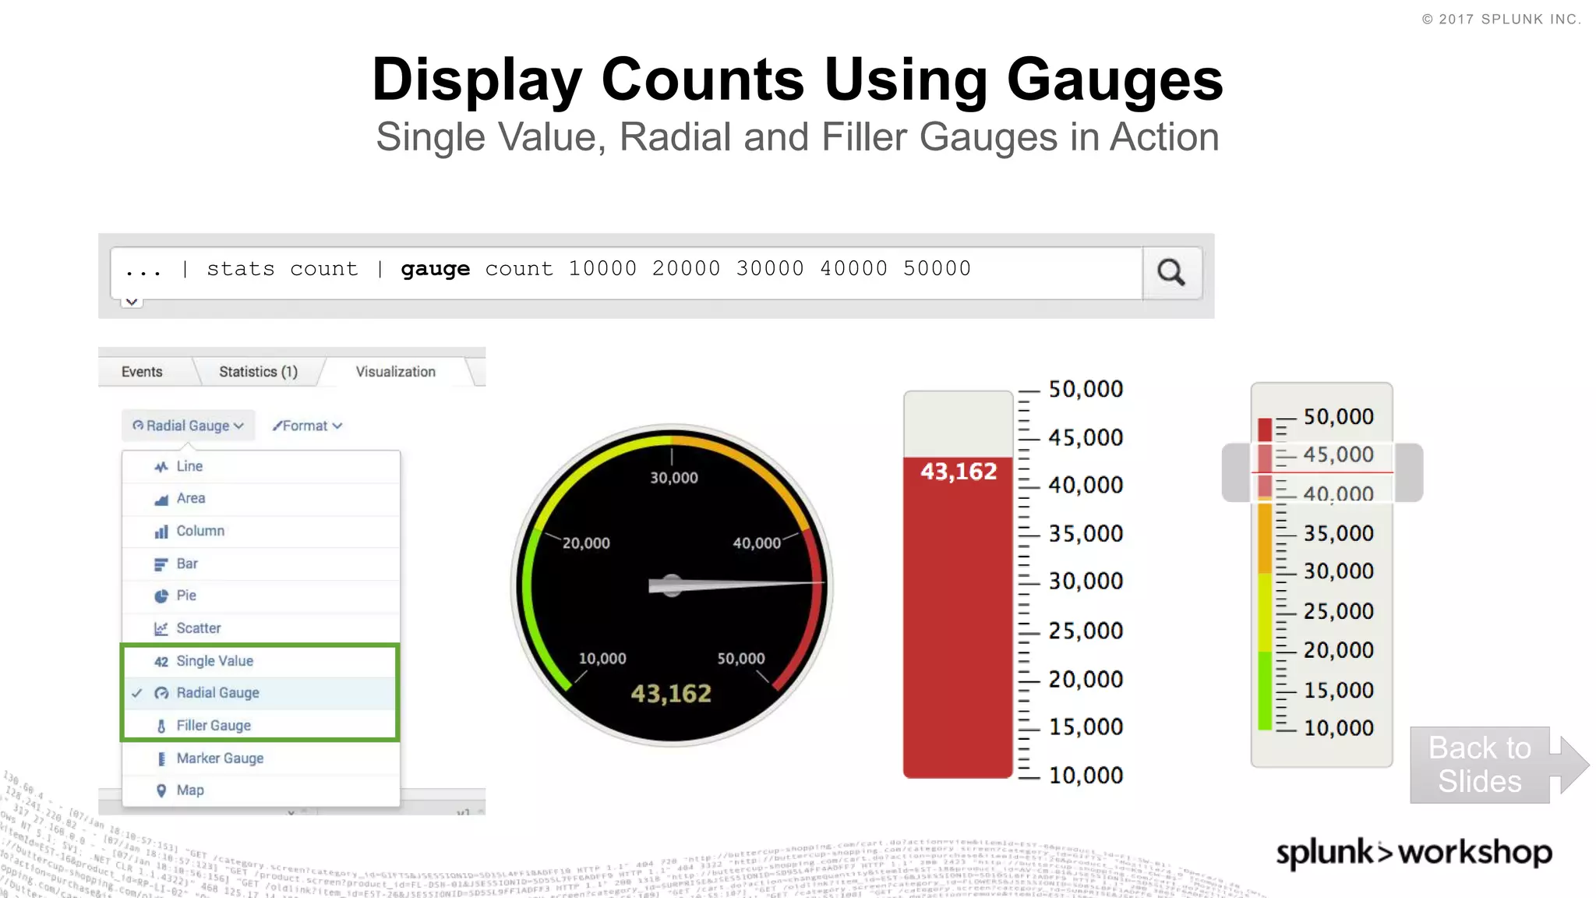Click the 50,000 label on filler gauge scale
The height and width of the screenshot is (898, 1596).
[1086, 389]
